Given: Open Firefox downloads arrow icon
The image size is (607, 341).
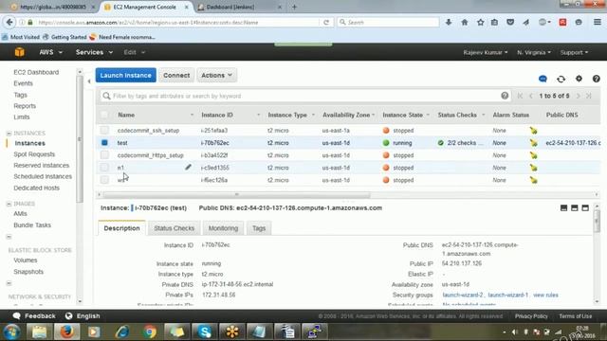Looking at the screenshot, I should (449, 23).
